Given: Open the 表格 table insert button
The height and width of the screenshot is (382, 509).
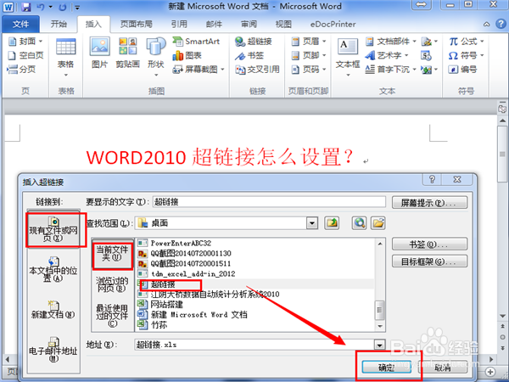Looking at the screenshot, I should coord(66,57).
